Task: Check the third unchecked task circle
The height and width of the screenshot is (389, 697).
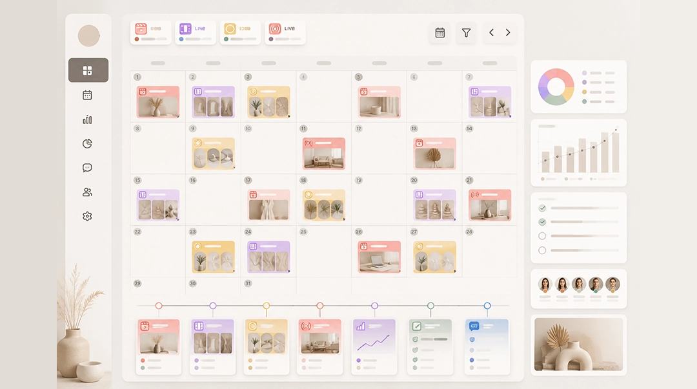Action: click(542, 236)
